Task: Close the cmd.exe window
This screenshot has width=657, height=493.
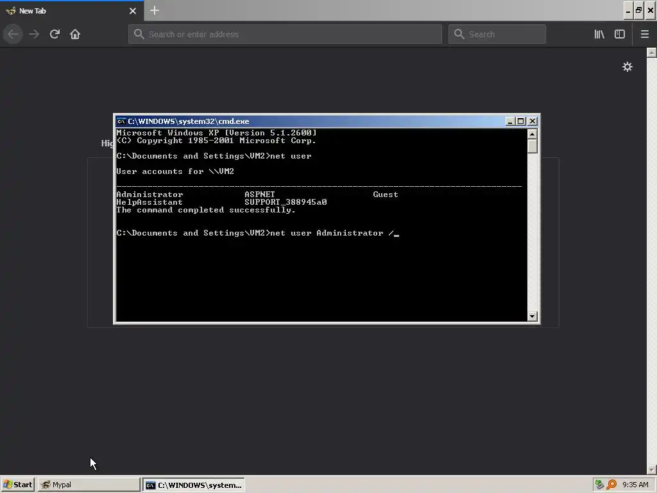Action: (x=532, y=121)
